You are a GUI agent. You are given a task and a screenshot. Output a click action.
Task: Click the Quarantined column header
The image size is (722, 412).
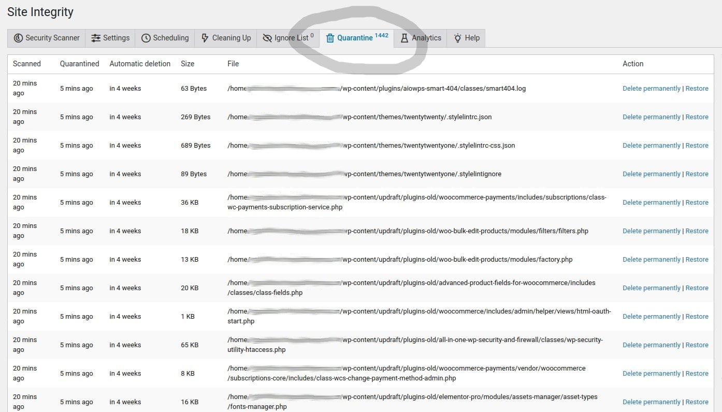[x=79, y=64]
